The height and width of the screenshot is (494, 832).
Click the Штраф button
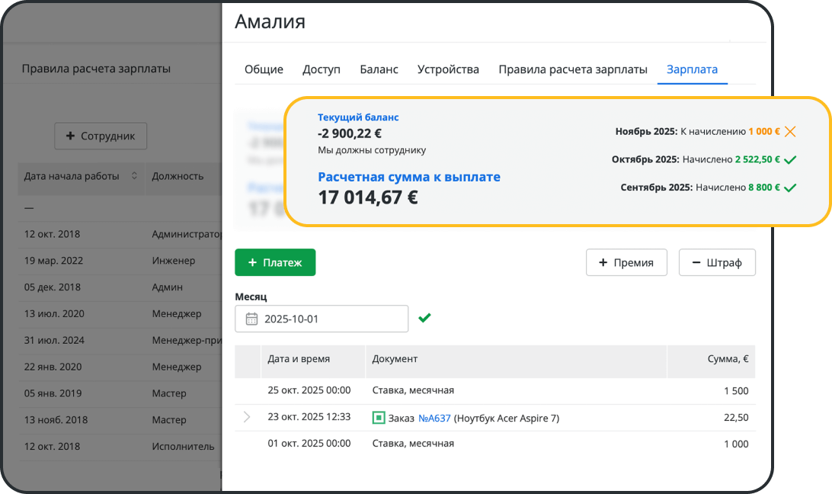[717, 262]
